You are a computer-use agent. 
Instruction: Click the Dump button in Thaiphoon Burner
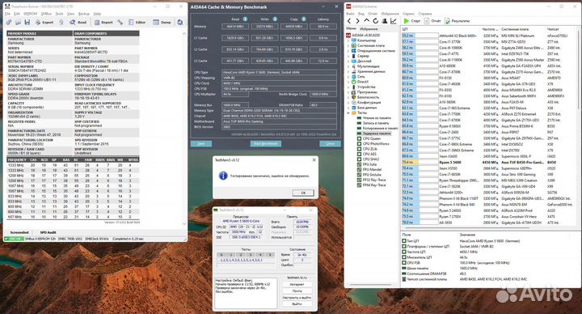[162, 23]
